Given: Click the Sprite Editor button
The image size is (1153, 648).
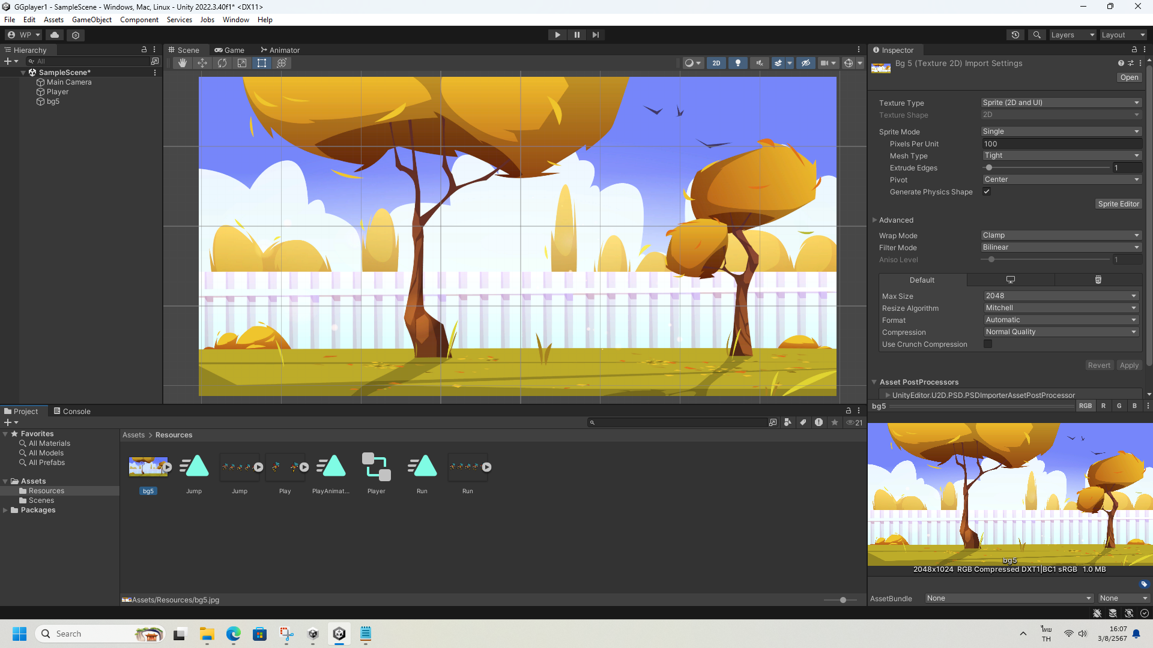Looking at the screenshot, I should tap(1118, 204).
